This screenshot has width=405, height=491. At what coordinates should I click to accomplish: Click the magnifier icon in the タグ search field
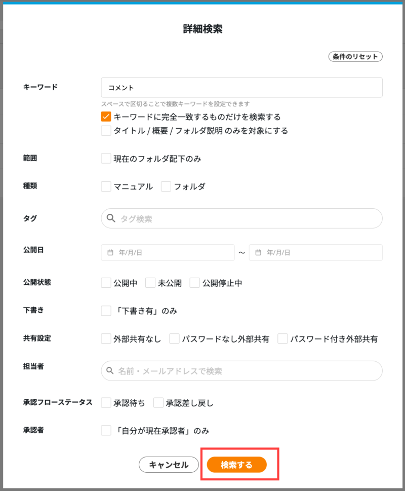[x=111, y=218]
